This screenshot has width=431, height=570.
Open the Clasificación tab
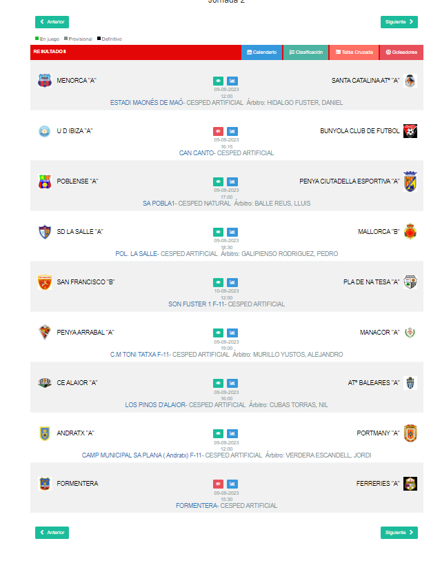tap(305, 52)
